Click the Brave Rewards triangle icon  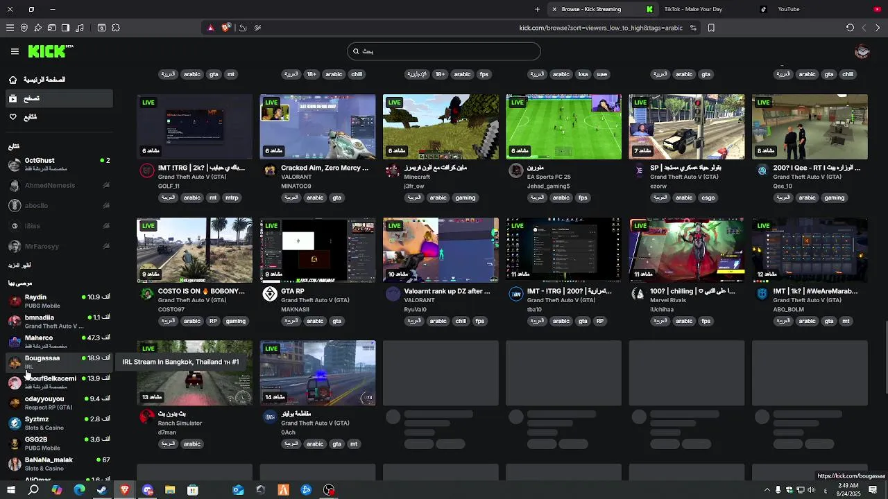tap(211, 28)
